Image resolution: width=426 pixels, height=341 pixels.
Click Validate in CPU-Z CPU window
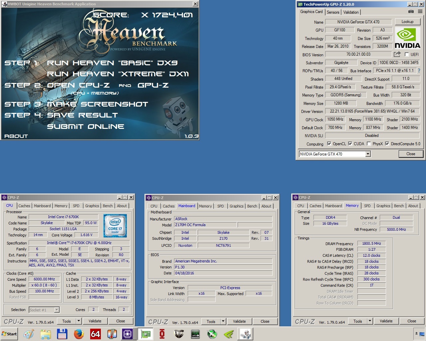[95, 321]
